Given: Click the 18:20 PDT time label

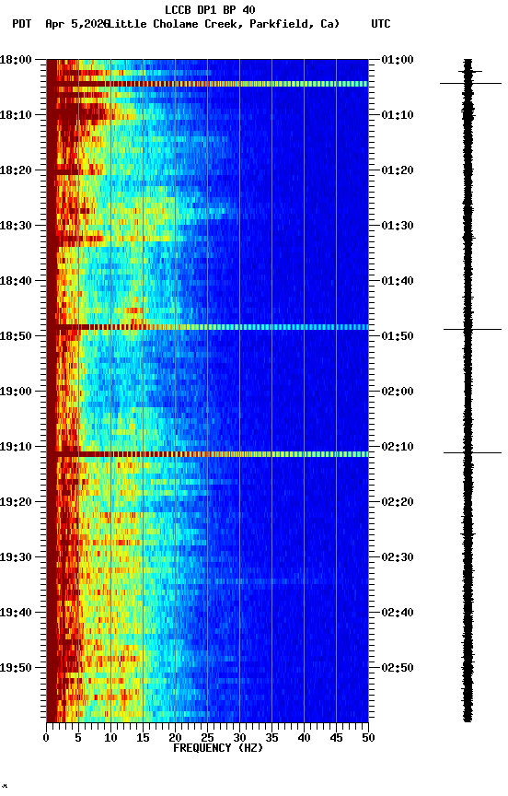Looking at the screenshot, I should point(16,170).
